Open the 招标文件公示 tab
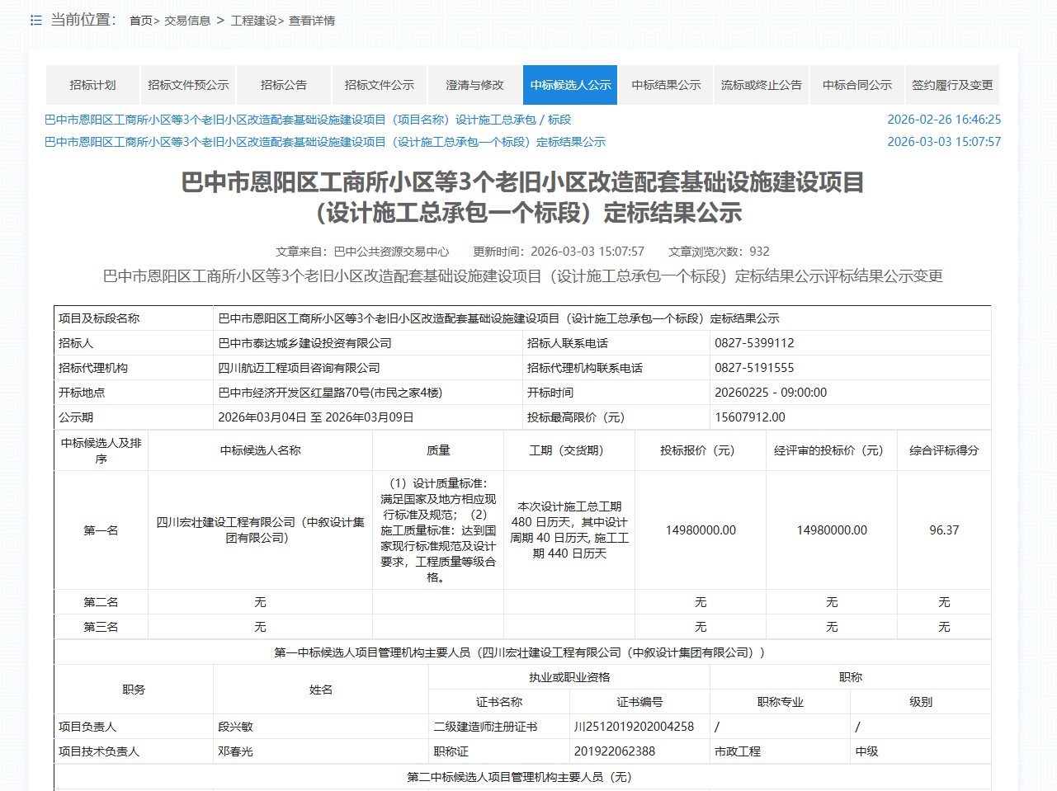Image resolution: width=1057 pixels, height=791 pixels. tap(380, 85)
